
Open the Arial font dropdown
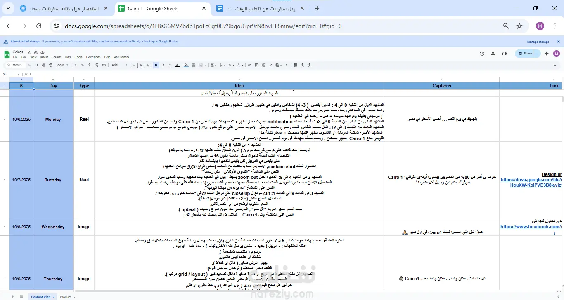click(x=120, y=65)
